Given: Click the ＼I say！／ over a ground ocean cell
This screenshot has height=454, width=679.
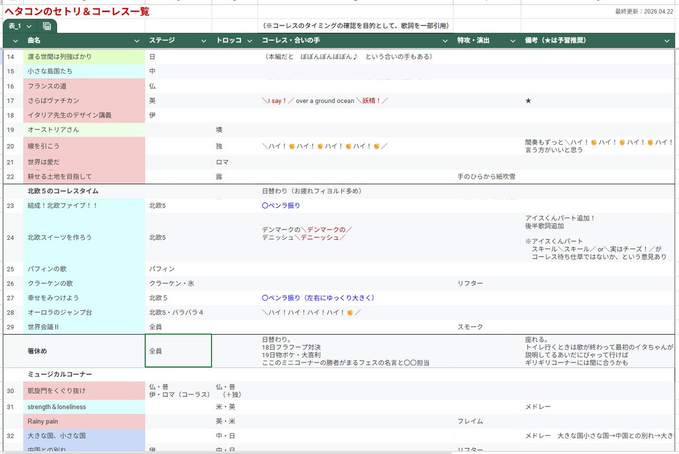Looking at the screenshot, I should [x=355, y=101].
